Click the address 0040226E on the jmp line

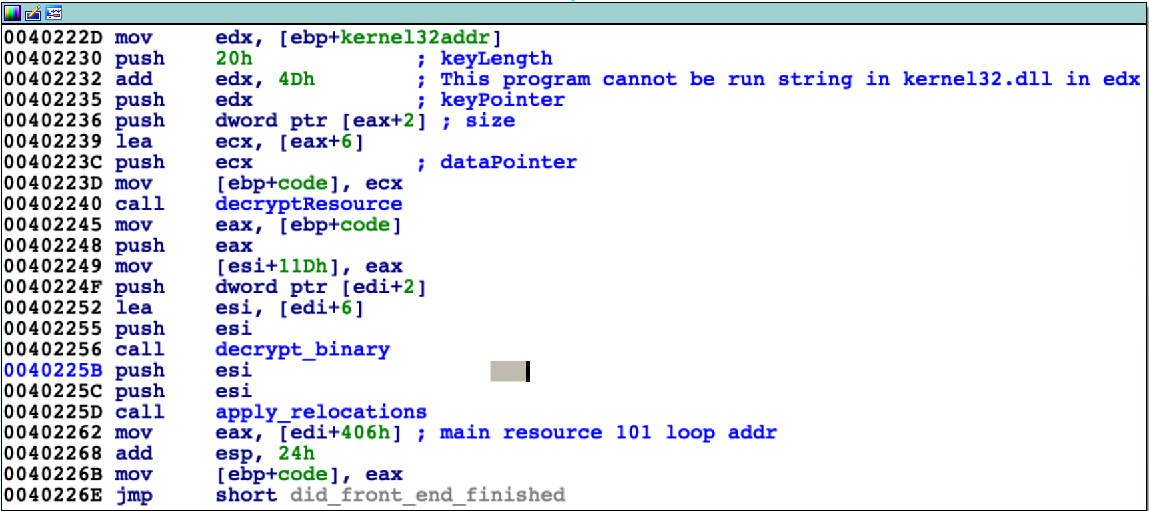(x=53, y=495)
